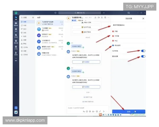The image size is (159, 127).
Task: Click the first 私信我 button in chat
Action: (86, 62)
